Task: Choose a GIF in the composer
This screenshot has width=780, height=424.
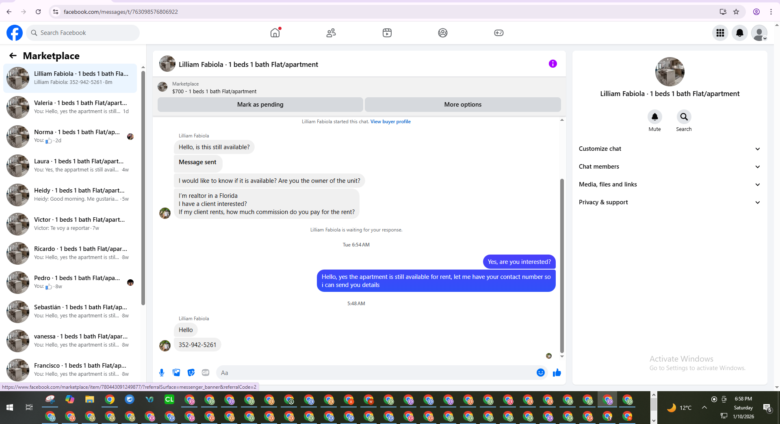Action: tap(206, 373)
